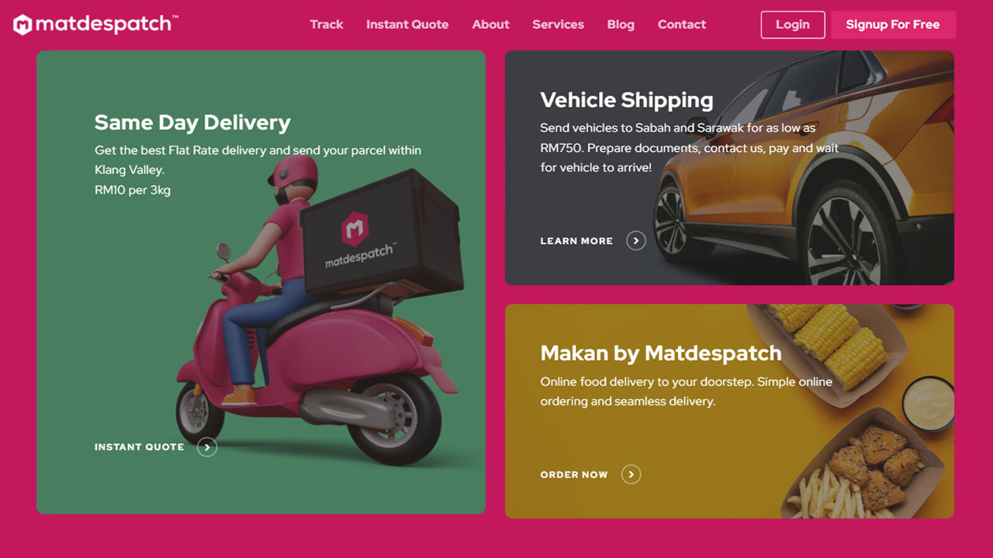This screenshot has width=993, height=558.
Task: Open Instant Quote in the top menu
Action: point(407,25)
